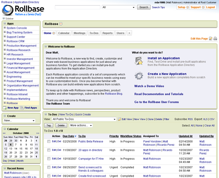
Task: Check the Public Beta Release checkbox
Action: [x=49, y=142]
